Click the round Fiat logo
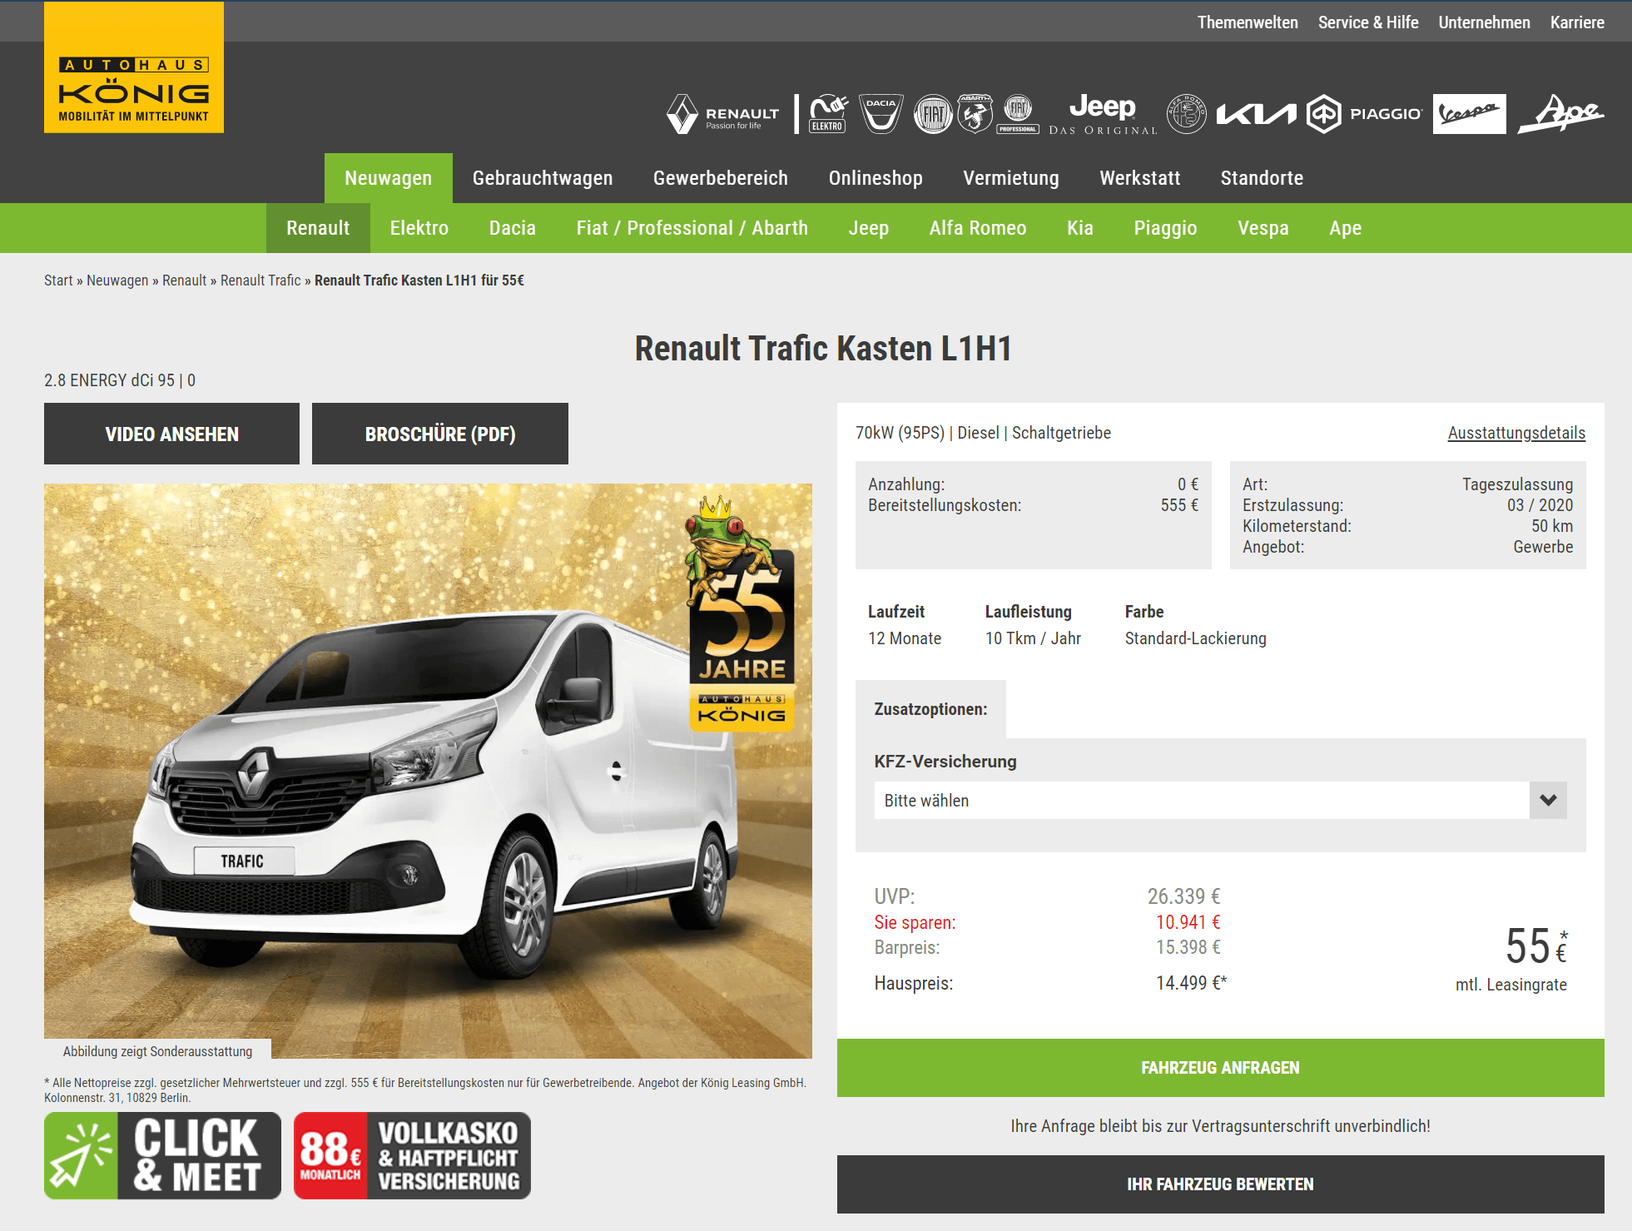This screenshot has height=1231, width=1632. tap(933, 114)
